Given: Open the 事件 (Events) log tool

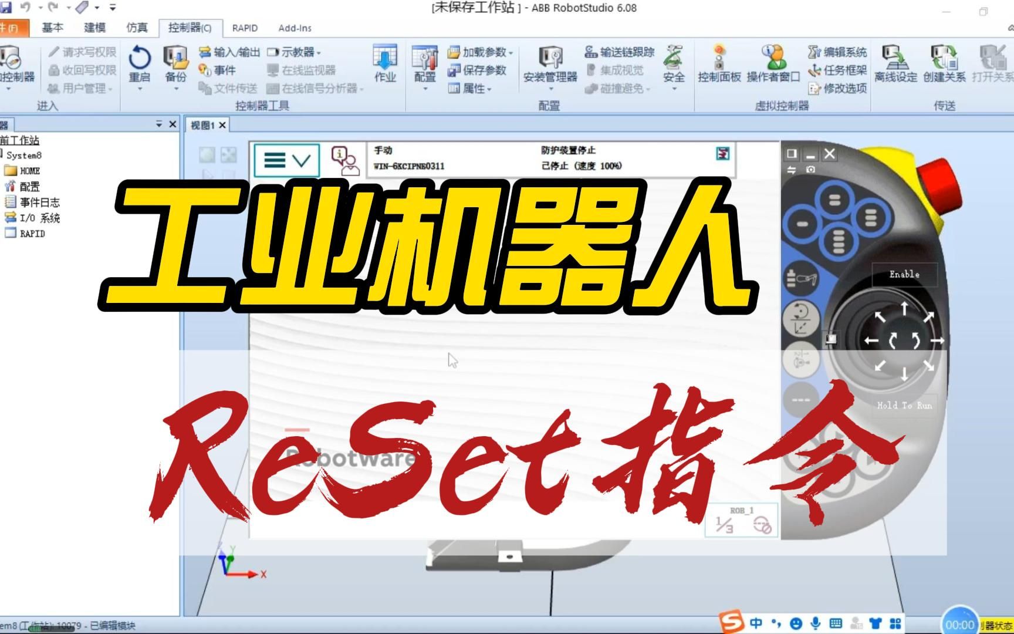Looking at the screenshot, I should point(217,70).
